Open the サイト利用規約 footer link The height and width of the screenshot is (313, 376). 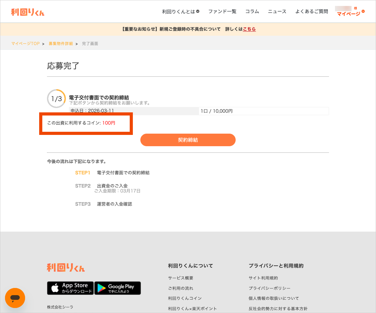(263, 278)
